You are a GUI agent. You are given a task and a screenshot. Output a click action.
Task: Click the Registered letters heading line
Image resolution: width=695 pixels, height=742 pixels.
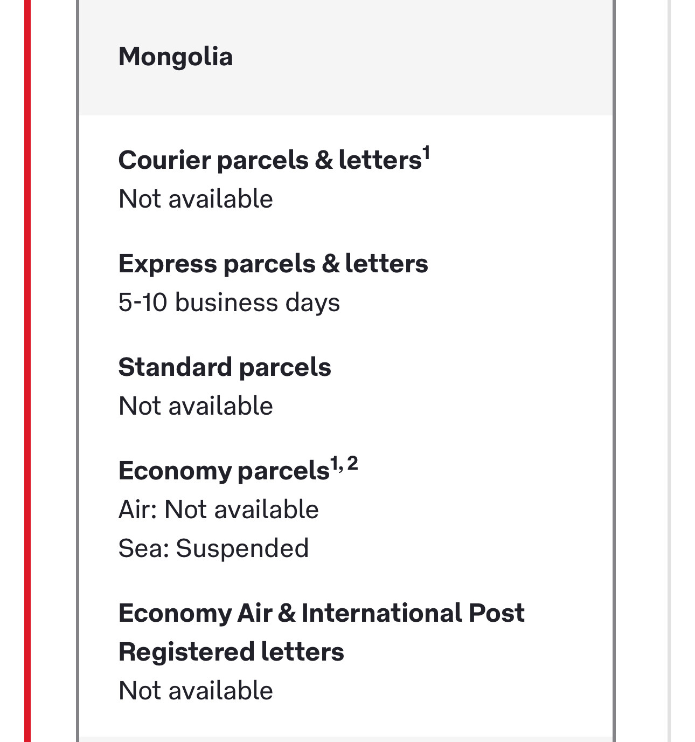click(231, 652)
